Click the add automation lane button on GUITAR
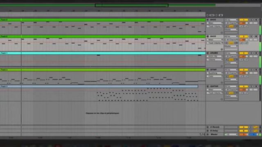Viewport: 262px width, 147px height. tap(222, 99)
